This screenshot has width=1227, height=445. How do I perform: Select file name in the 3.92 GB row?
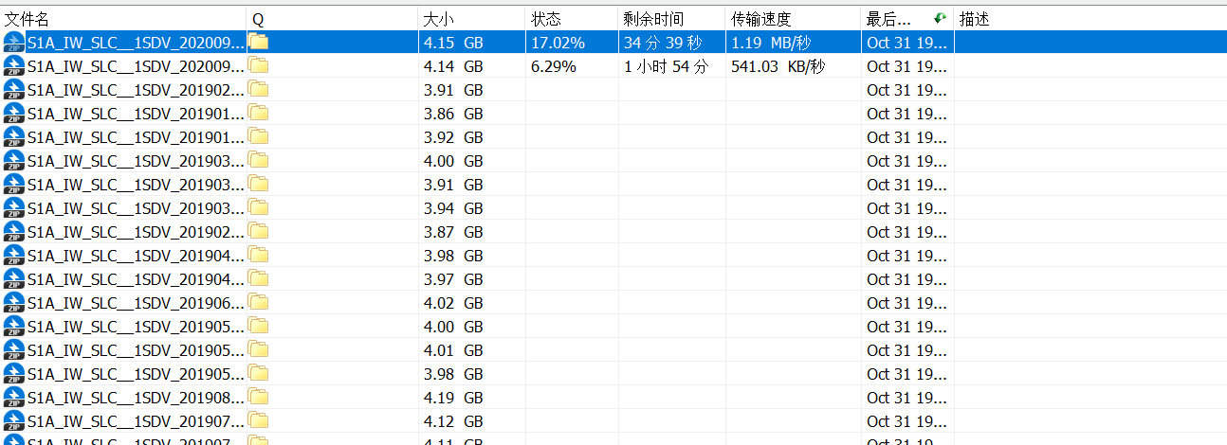[137, 136]
